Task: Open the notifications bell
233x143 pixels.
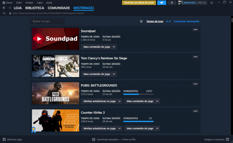Action: pyautogui.click(x=172, y=3)
